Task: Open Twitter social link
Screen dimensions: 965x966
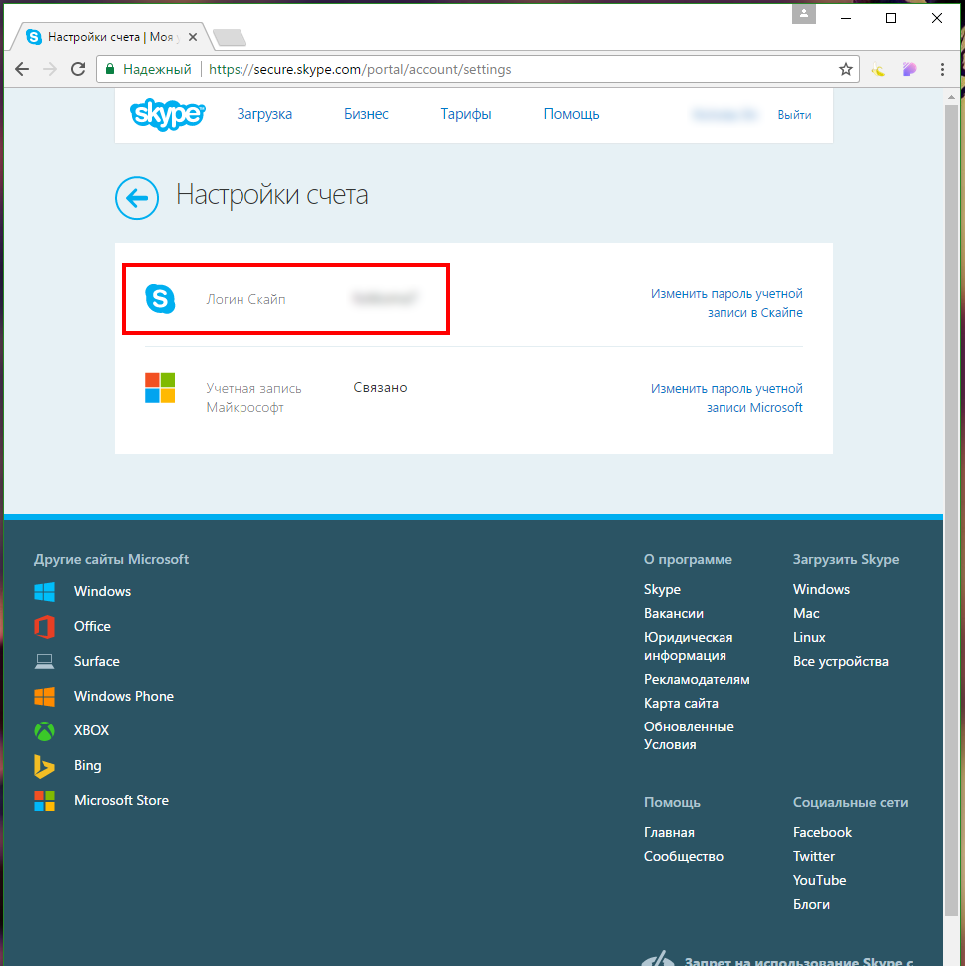Action: pos(814,857)
